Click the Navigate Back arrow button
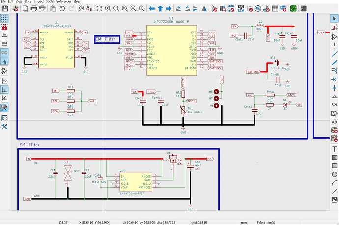The height and width of the screenshot is (225, 339). (x=152, y=9)
